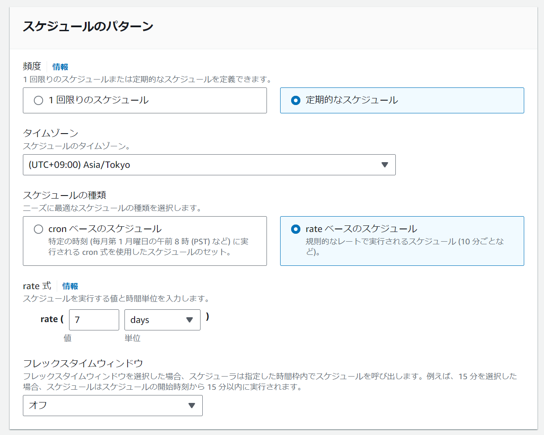Click the rate value input containing 7
The width and height of the screenshot is (544, 435).
(94, 320)
